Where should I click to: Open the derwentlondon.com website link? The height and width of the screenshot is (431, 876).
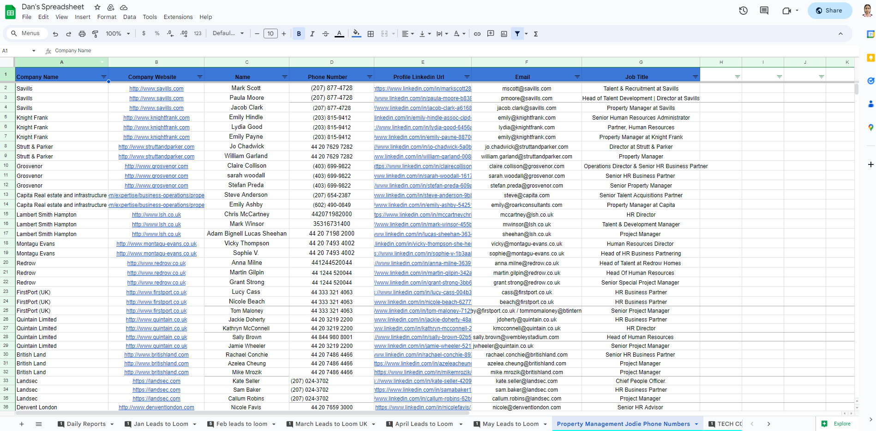tap(156, 407)
